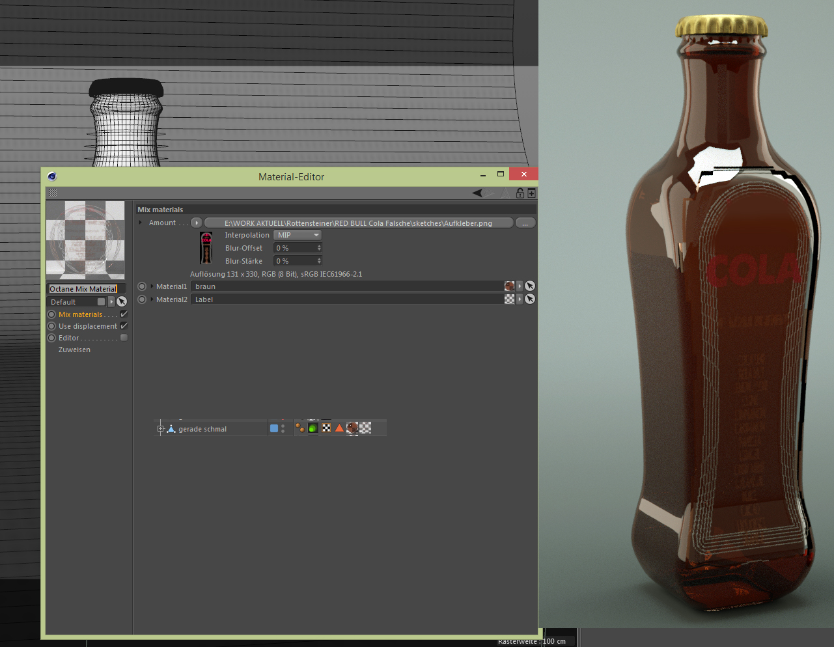Click the Octane Mix Material name field

(x=86, y=288)
